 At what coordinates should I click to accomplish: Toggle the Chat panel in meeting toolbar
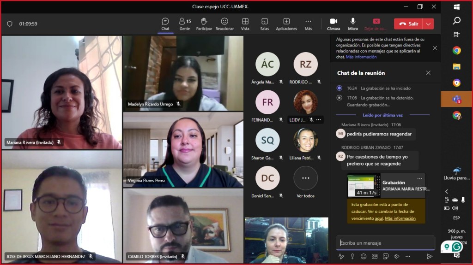tap(165, 24)
